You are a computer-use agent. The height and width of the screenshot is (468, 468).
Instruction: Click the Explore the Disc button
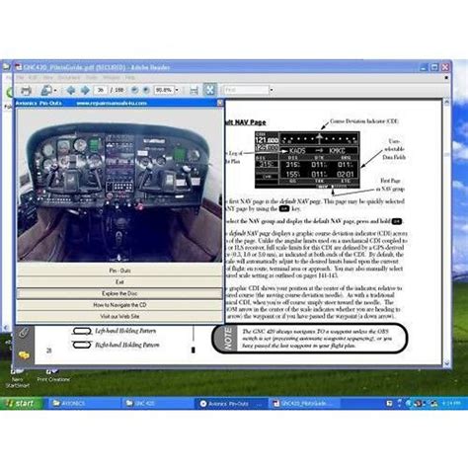click(119, 293)
